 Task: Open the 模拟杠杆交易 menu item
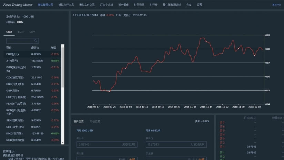[x=66, y=5]
